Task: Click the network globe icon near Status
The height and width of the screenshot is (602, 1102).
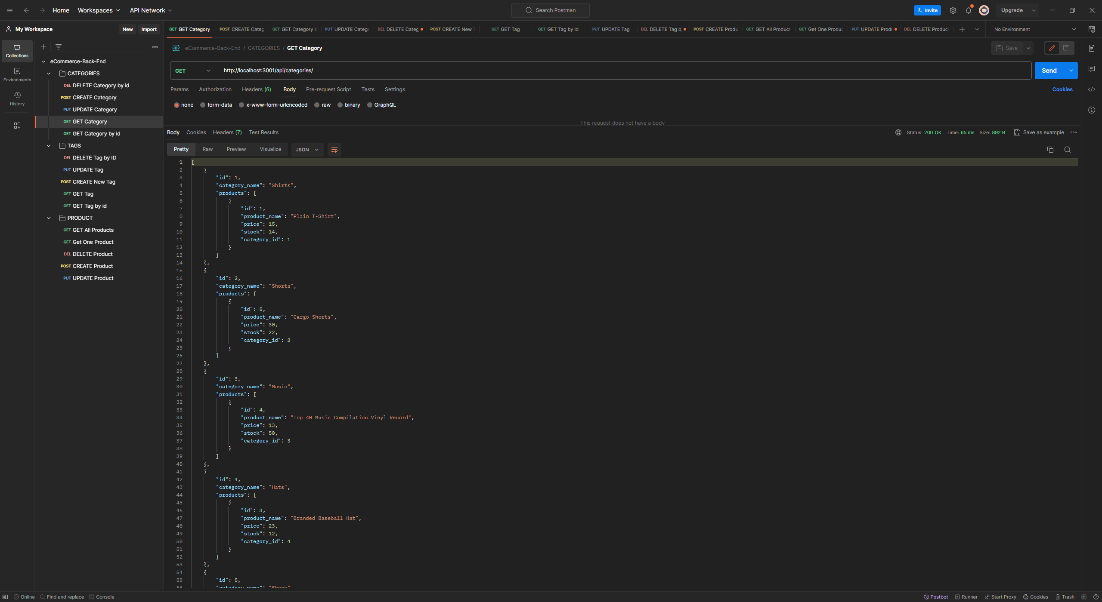Action: [x=898, y=132]
